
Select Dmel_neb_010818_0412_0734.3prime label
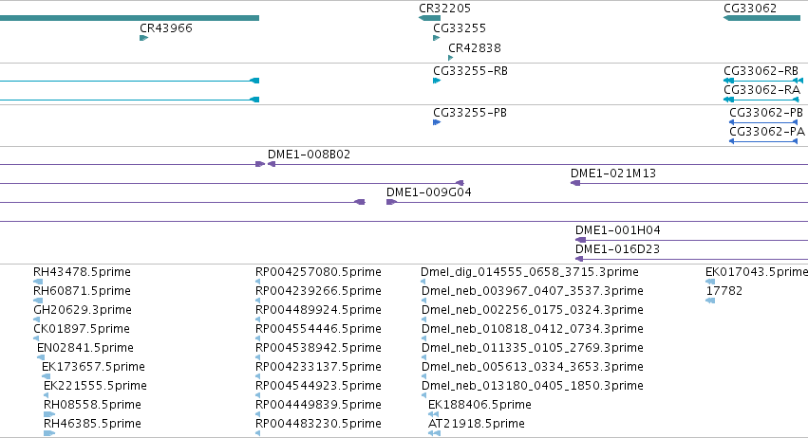(x=533, y=329)
